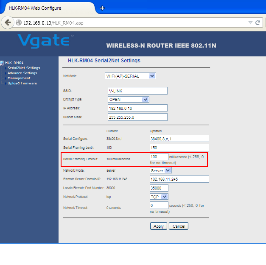Image resolution: width=266 pixels, height=265 pixels.
Task: Click the current value '38400,8,n,1'
Action: pyautogui.click(x=115, y=139)
